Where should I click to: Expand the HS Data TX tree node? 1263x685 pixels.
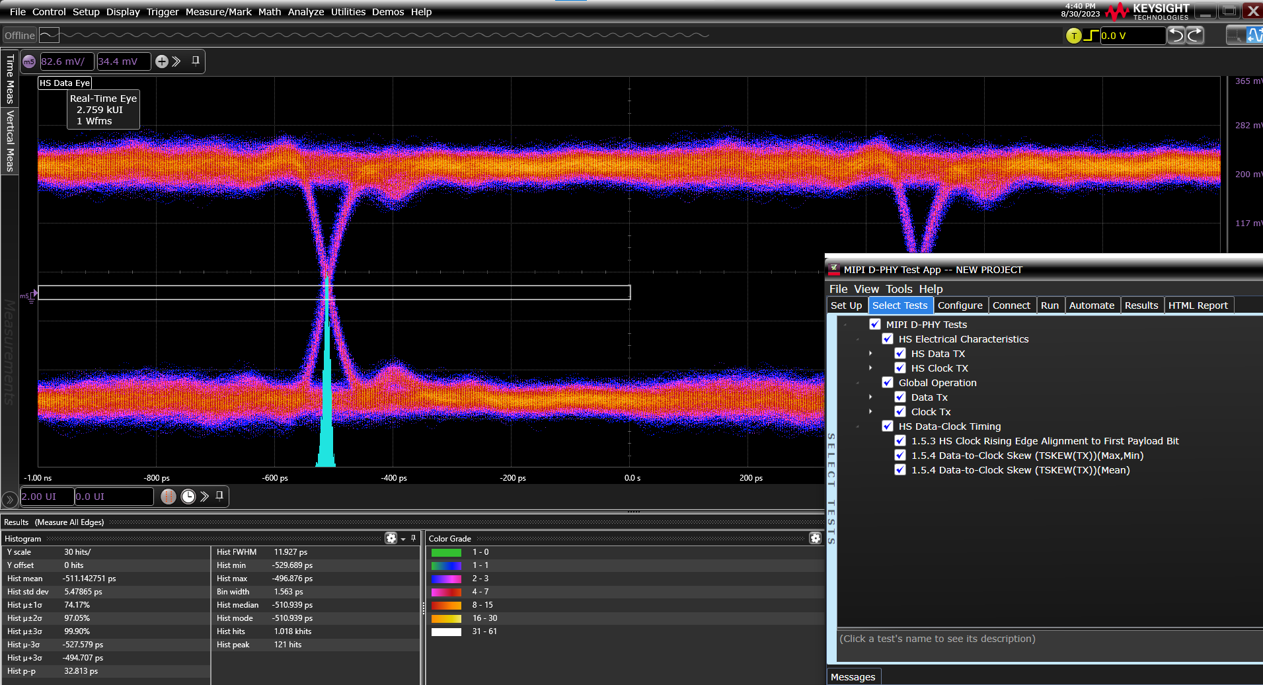tap(870, 354)
